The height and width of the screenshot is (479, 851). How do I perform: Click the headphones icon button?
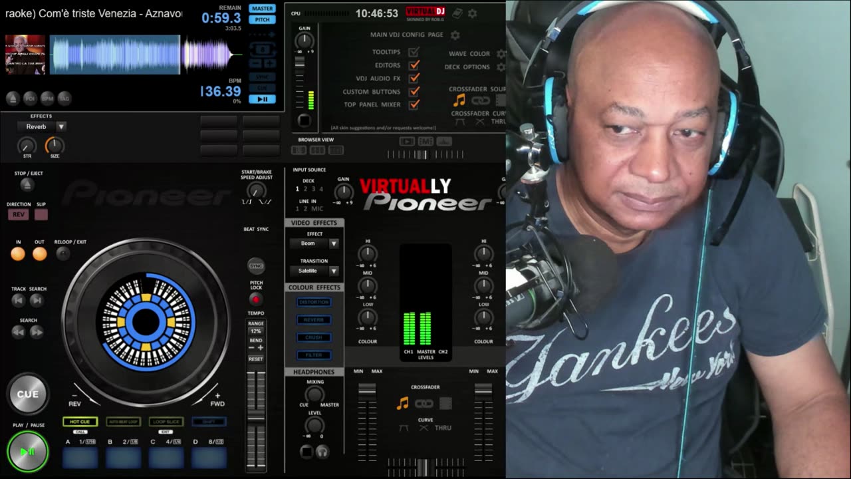322,452
